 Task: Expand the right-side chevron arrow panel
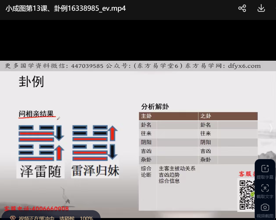[271, 128]
